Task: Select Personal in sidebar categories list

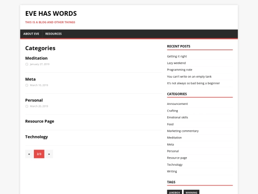Action: coord(173,151)
